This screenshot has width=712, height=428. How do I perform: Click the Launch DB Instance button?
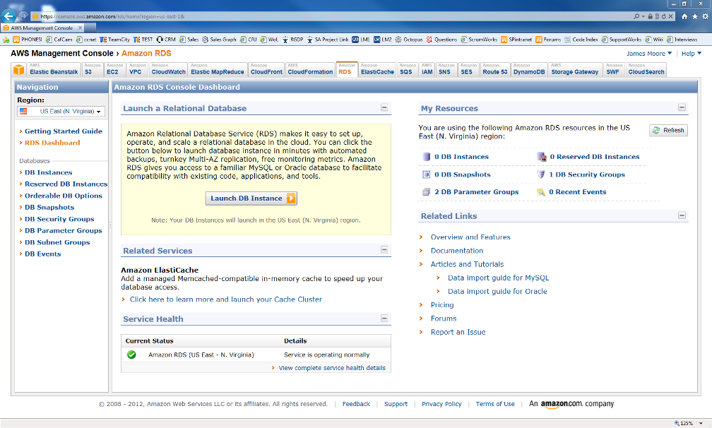(x=251, y=198)
